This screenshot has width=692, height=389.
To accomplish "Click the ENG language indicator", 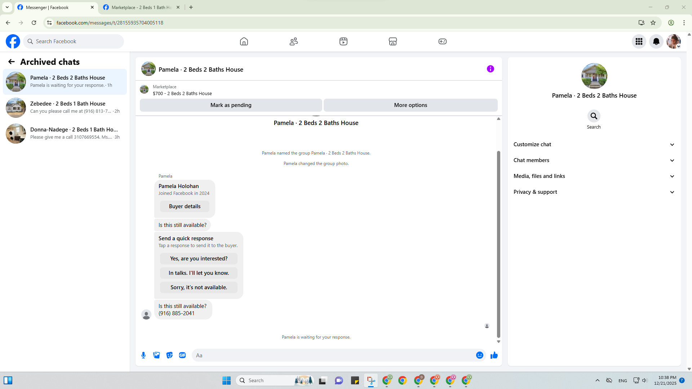I will click(x=623, y=381).
